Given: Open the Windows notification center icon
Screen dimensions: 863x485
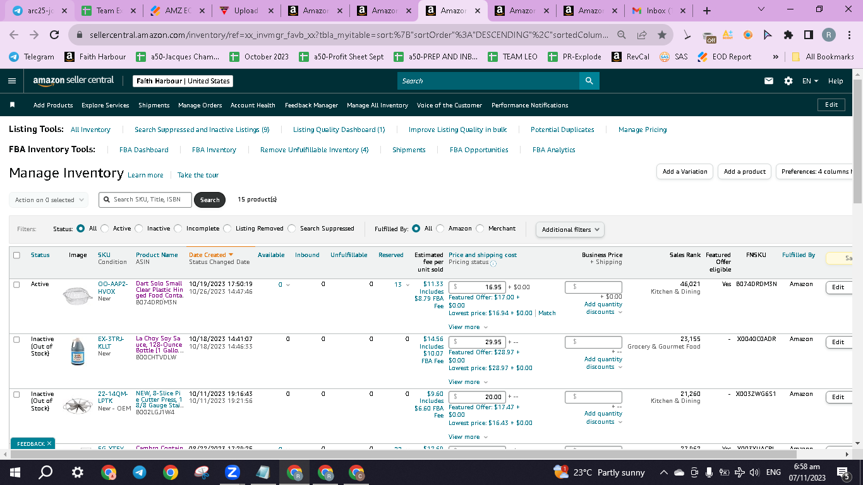Looking at the screenshot, I should [x=843, y=472].
